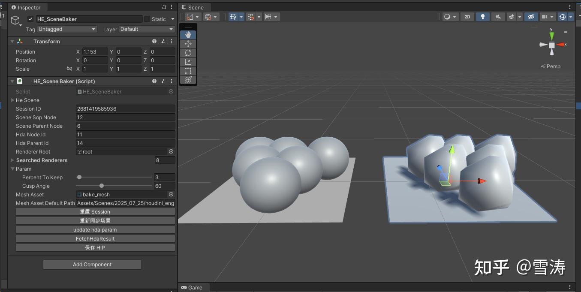This screenshot has height=292, width=581.
Task: Open the Layer Default dropdown
Action: [146, 29]
